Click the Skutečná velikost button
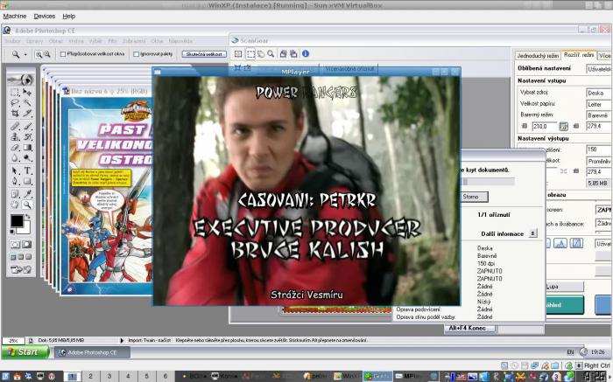This screenshot has height=382, width=613. pyautogui.click(x=204, y=54)
